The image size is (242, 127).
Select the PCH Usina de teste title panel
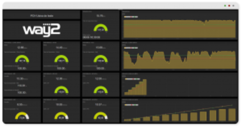42,16
